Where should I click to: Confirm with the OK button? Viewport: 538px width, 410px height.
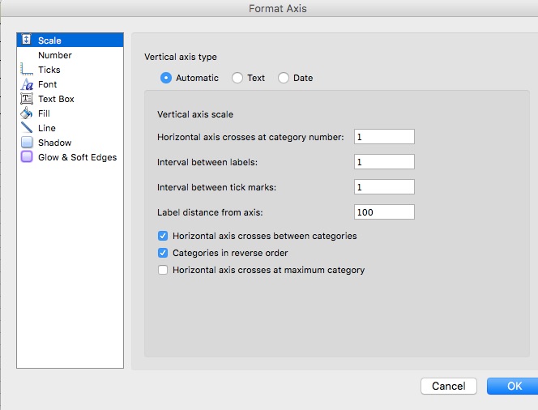pyautogui.click(x=514, y=386)
